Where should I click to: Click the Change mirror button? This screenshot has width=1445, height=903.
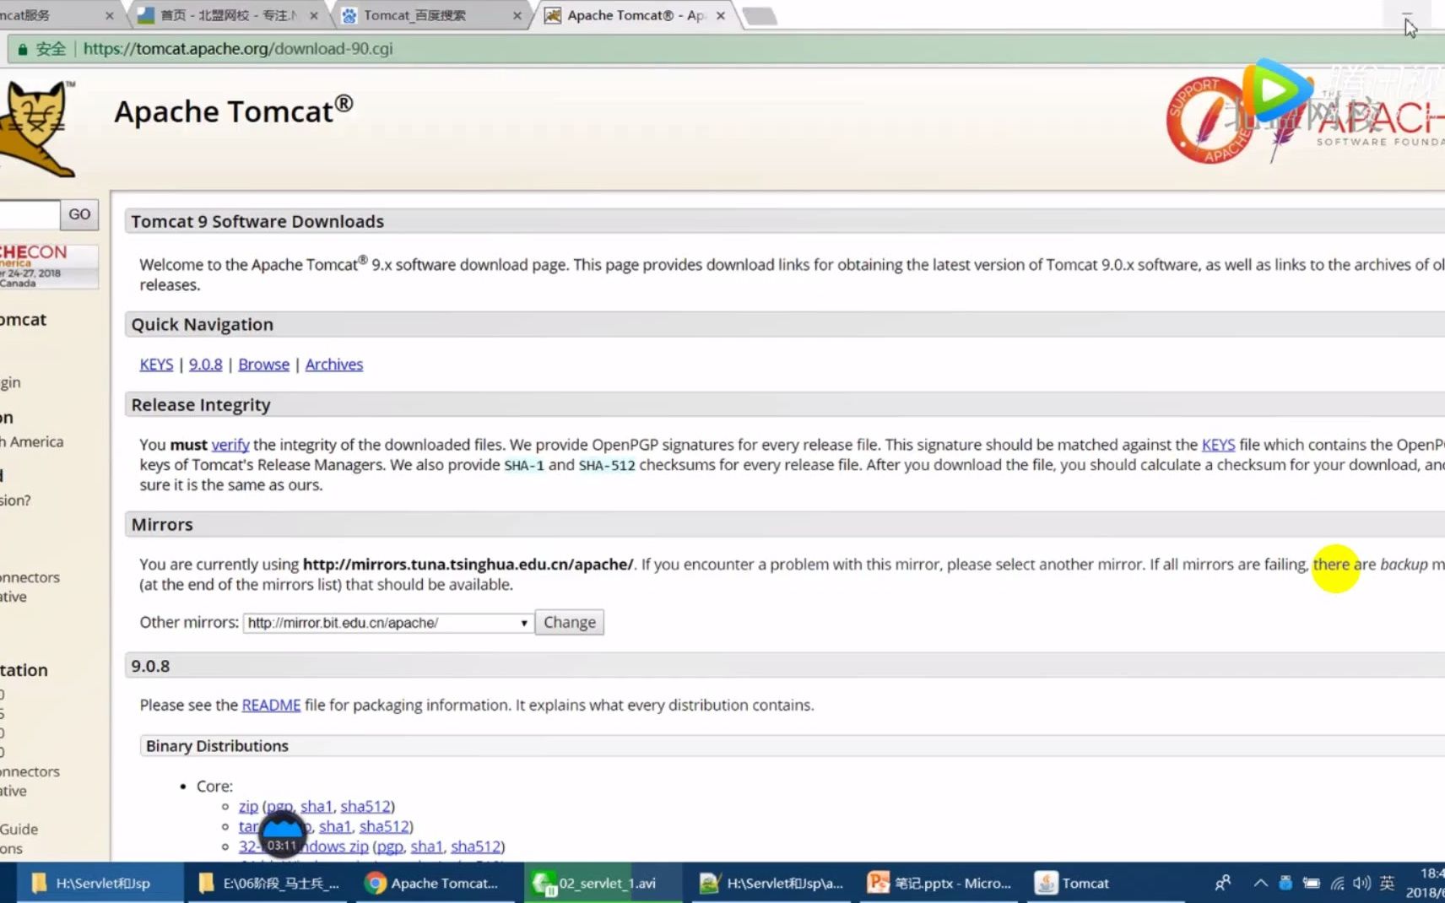(569, 622)
